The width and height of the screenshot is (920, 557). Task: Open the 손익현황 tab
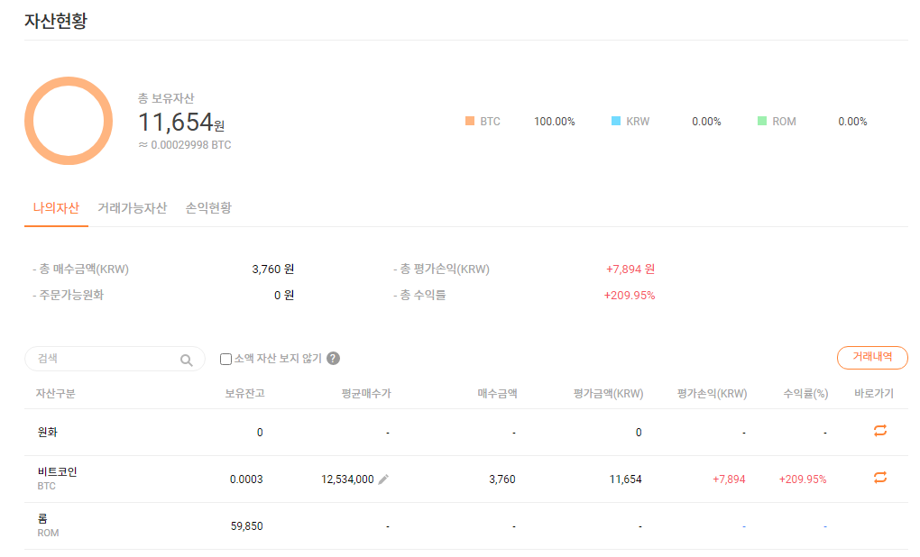208,208
